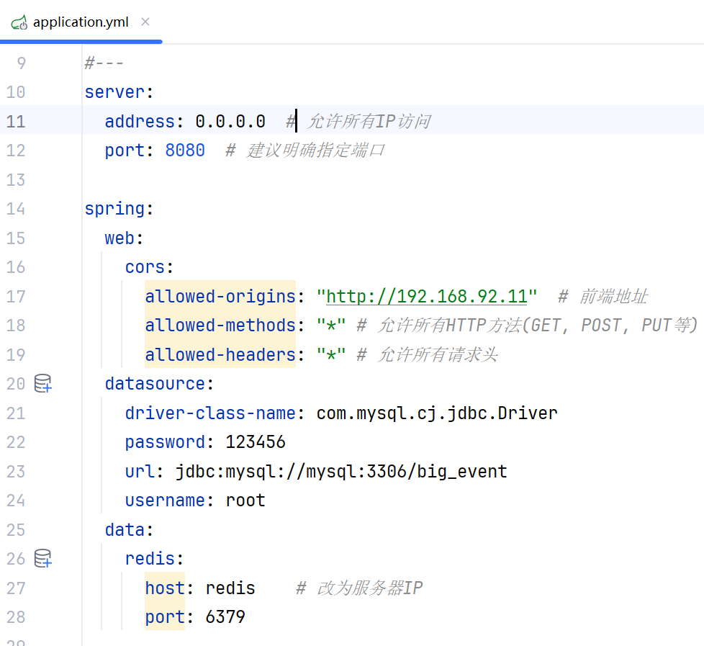
Task: Click the comment '前端地址'
Action: [x=613, y=297]
